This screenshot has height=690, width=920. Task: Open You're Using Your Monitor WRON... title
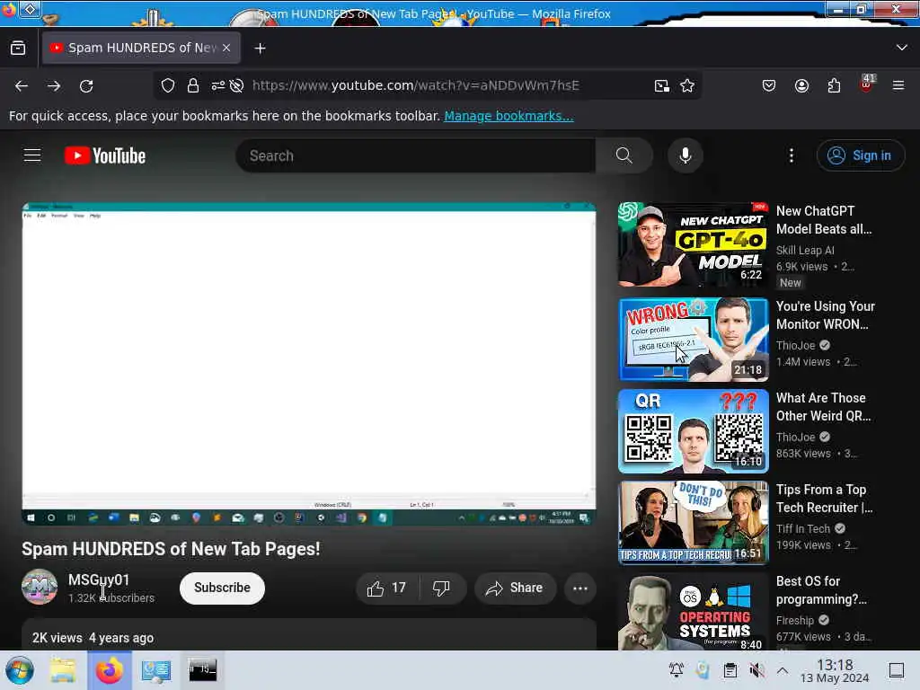[x=825, y=315]
